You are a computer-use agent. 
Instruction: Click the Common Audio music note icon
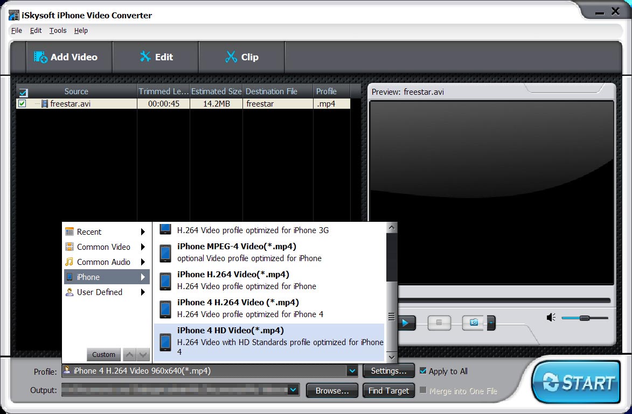[70, 262]
